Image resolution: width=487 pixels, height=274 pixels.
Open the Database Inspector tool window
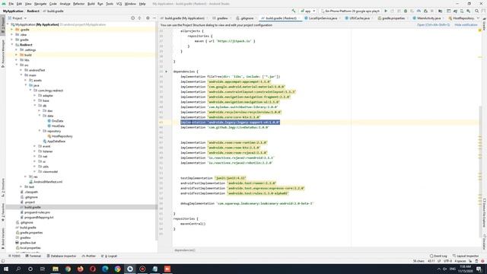click(x=62, y=256)
